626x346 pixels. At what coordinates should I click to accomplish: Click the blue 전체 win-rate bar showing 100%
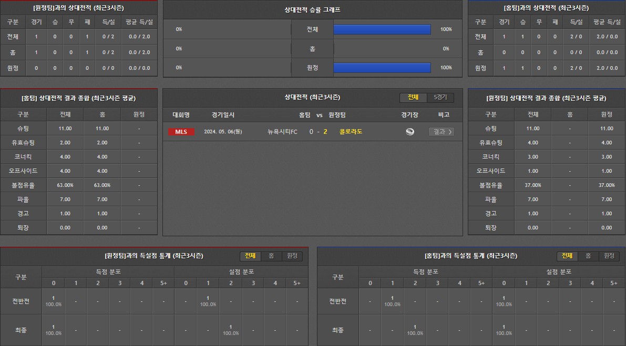point(382,29)
